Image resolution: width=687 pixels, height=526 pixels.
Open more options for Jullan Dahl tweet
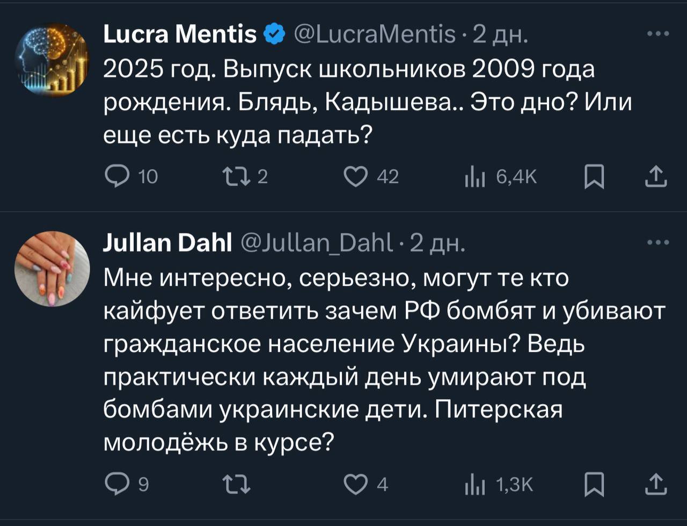pyautogui.click(x=658, y=243)
